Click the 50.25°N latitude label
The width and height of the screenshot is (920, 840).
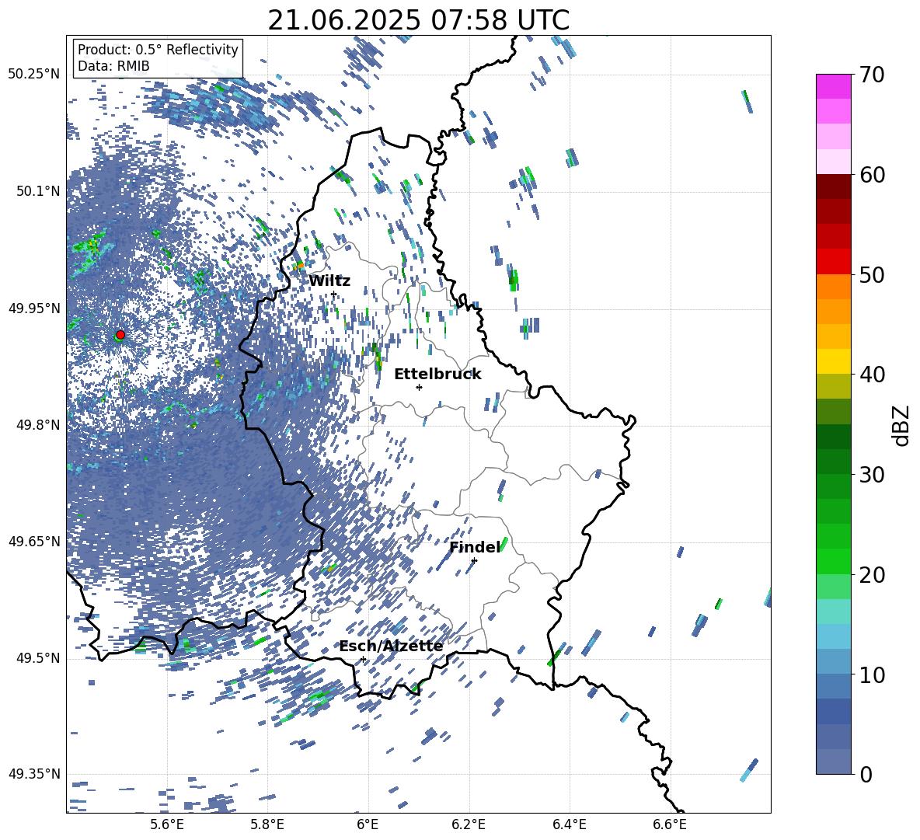(34, 75)
